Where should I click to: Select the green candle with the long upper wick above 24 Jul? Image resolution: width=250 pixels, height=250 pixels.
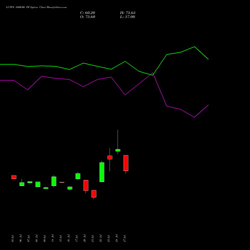click(x=118, y=150)
